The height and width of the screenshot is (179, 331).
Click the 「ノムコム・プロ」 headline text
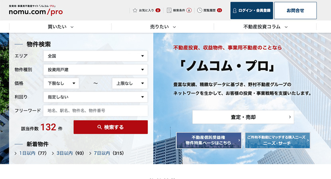227,66
